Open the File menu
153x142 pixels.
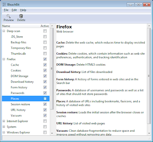click(x=6, y=10)
